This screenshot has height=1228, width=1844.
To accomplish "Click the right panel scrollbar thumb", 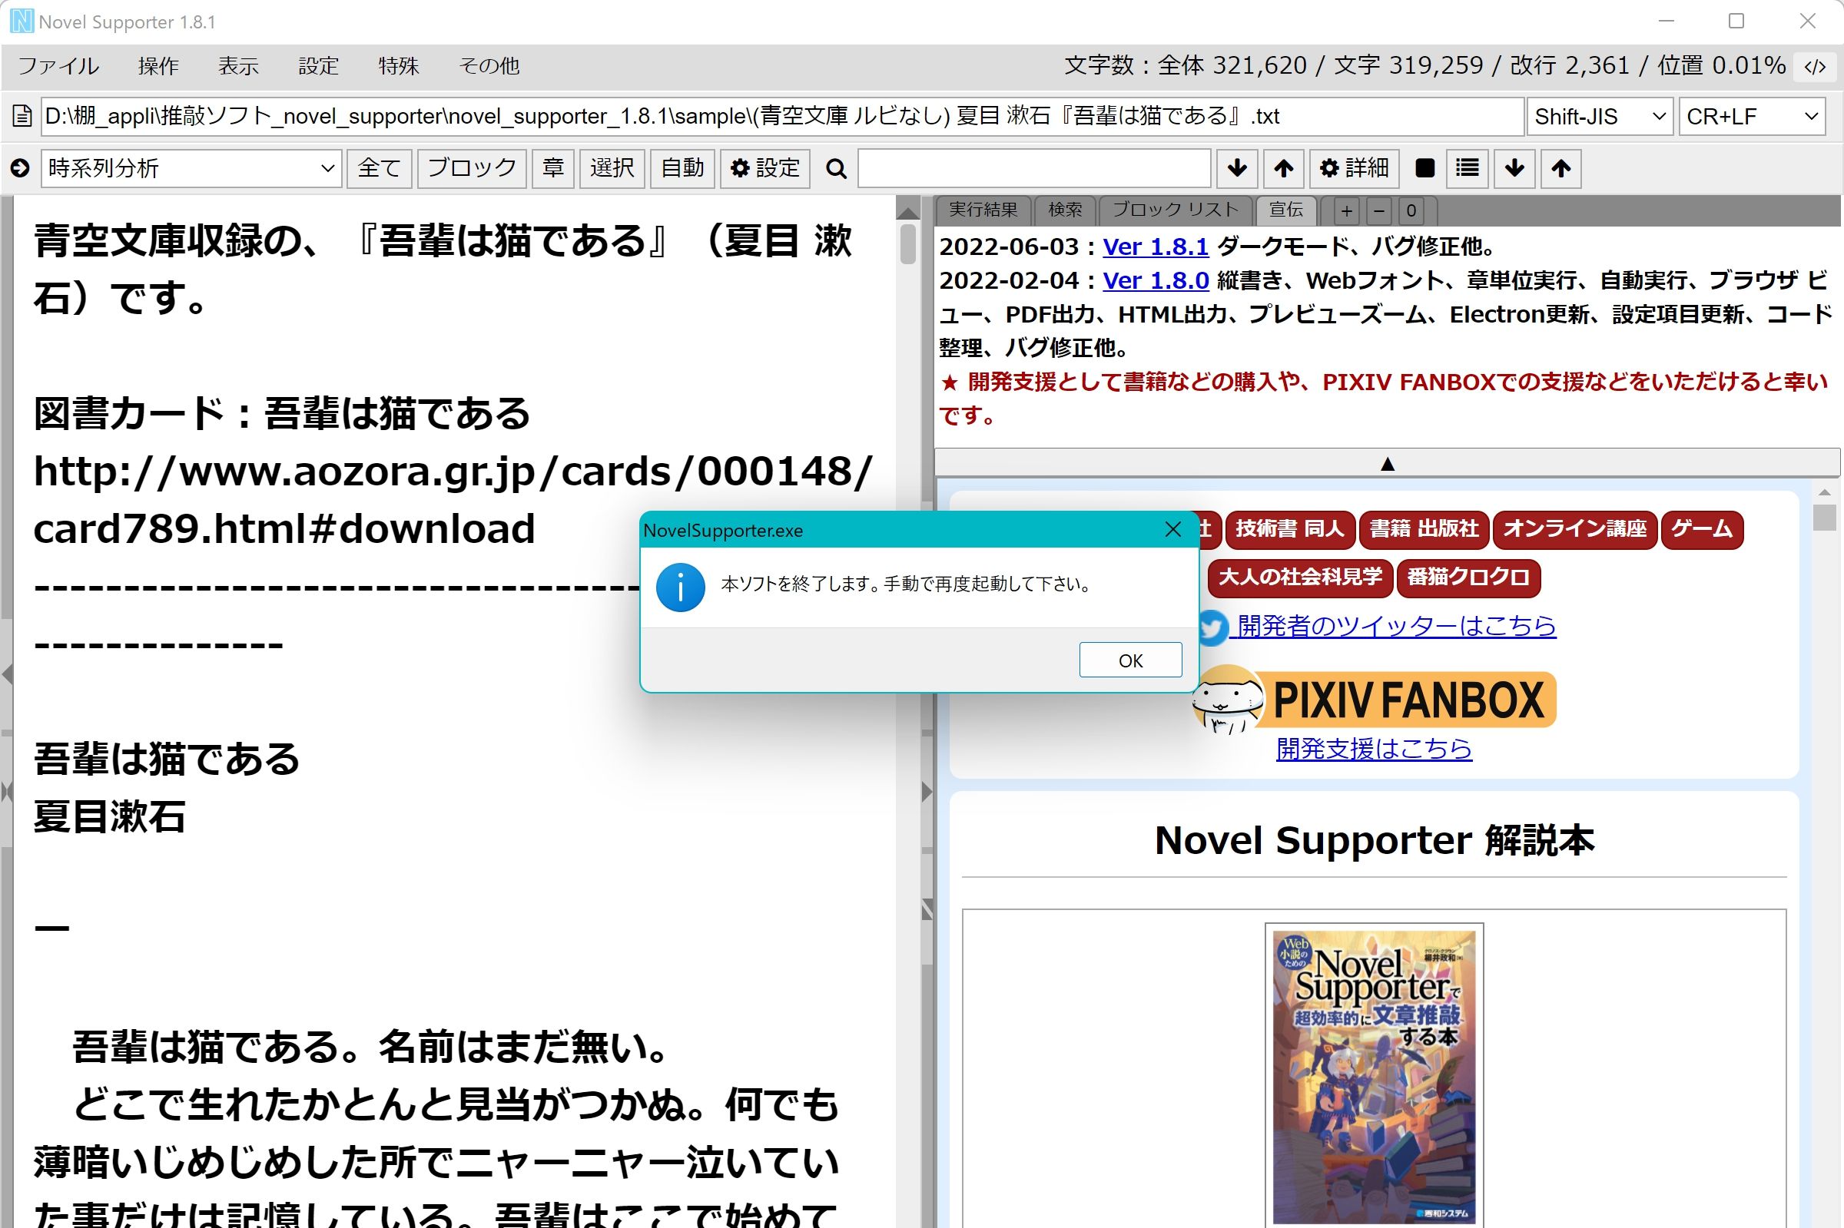I will (x=1825, y=518).
